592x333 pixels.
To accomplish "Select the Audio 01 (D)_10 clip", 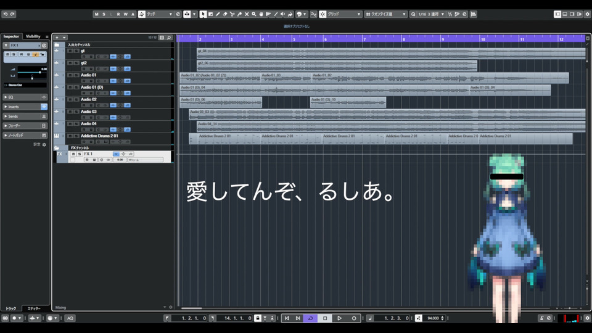I will (x=348, y=102).
